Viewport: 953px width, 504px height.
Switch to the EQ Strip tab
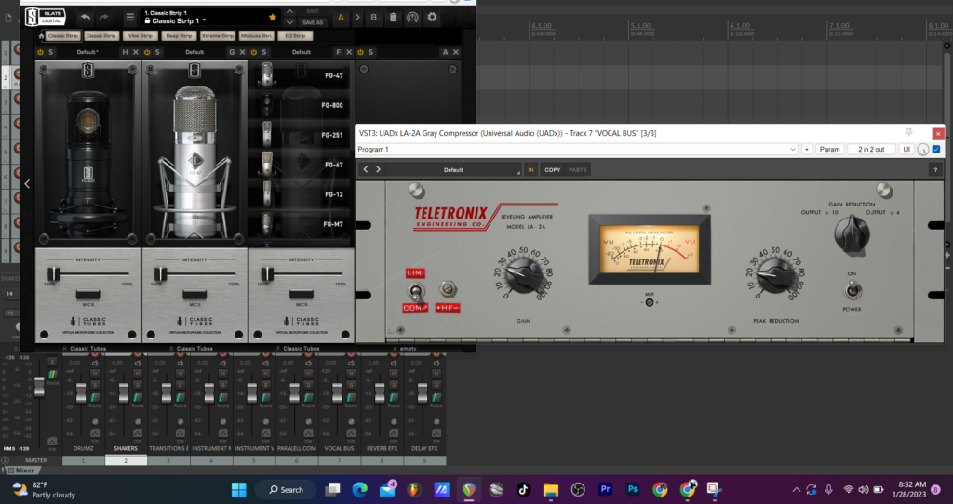(x=295, y=36)
